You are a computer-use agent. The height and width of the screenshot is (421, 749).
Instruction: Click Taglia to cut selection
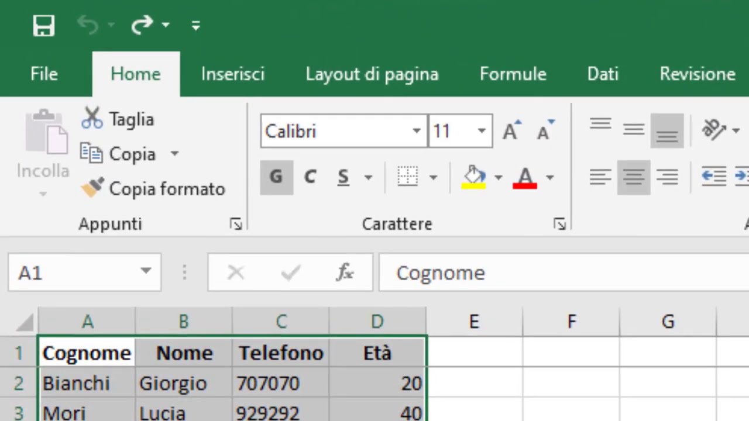[x=118, y=119]
